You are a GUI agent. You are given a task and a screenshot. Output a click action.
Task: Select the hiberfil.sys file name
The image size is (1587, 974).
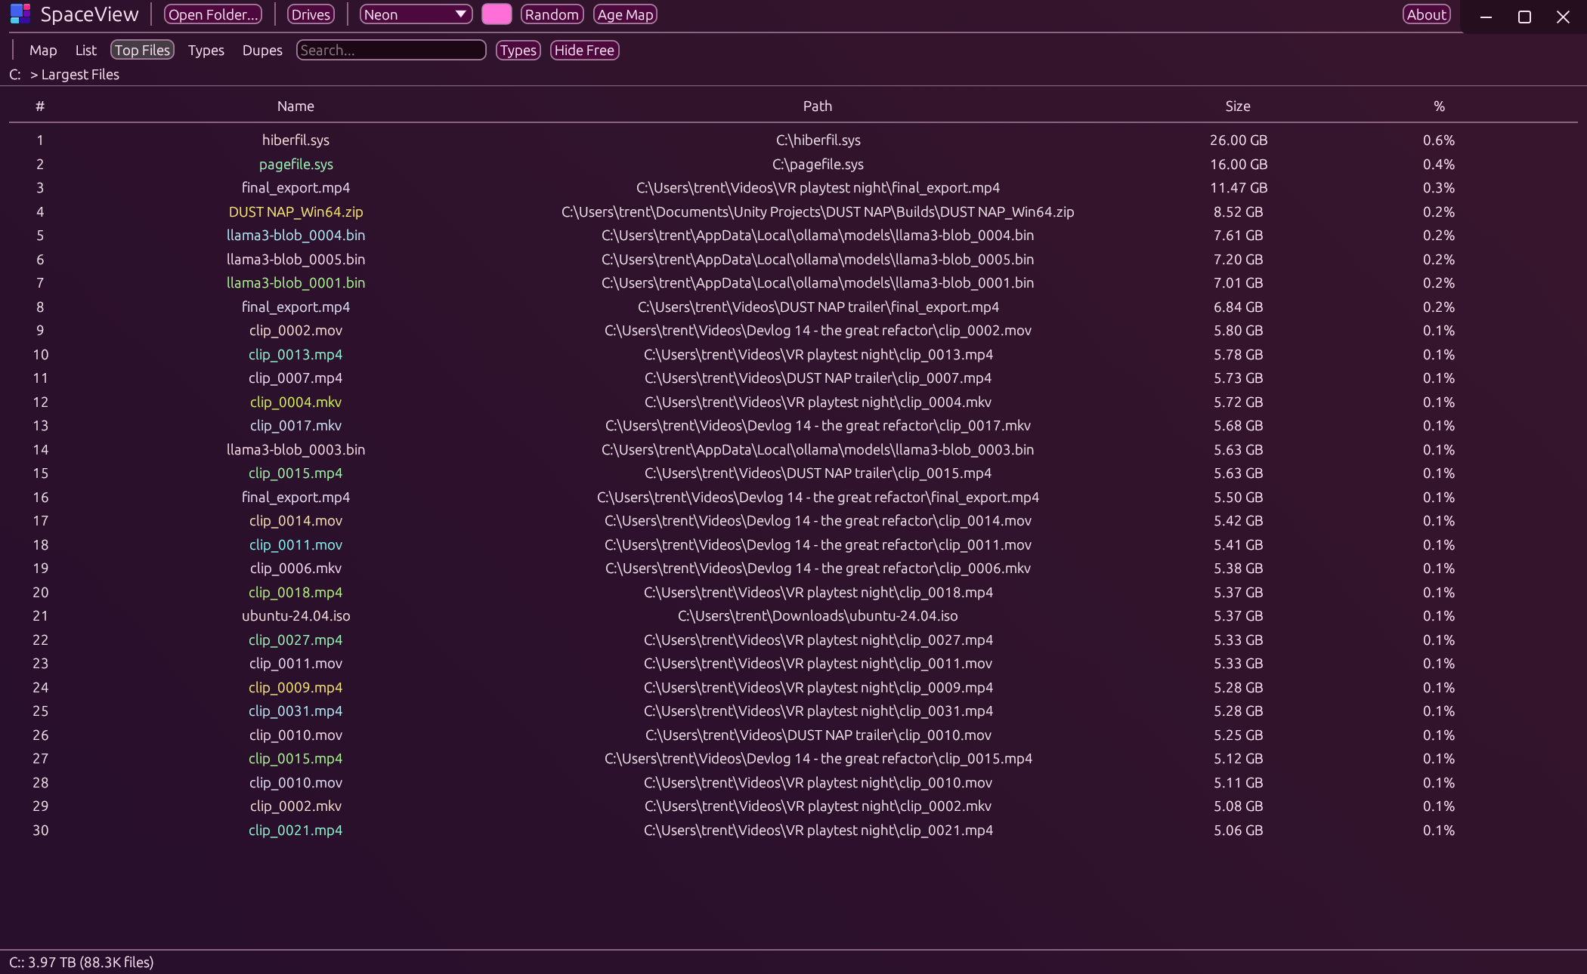click(x=295, y=140)
